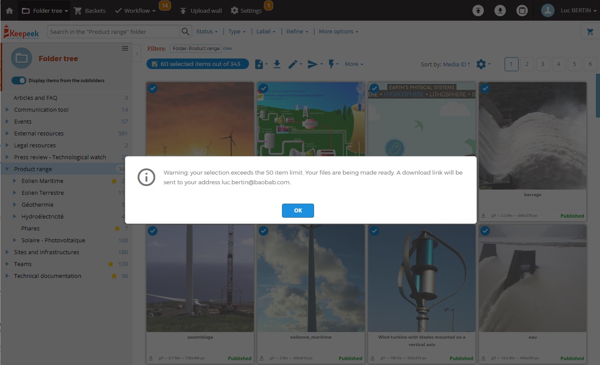Viewport: 600px width, 365px height.
Task: Expand the Géothermie subfolder arrow
Action: point(15,205)
